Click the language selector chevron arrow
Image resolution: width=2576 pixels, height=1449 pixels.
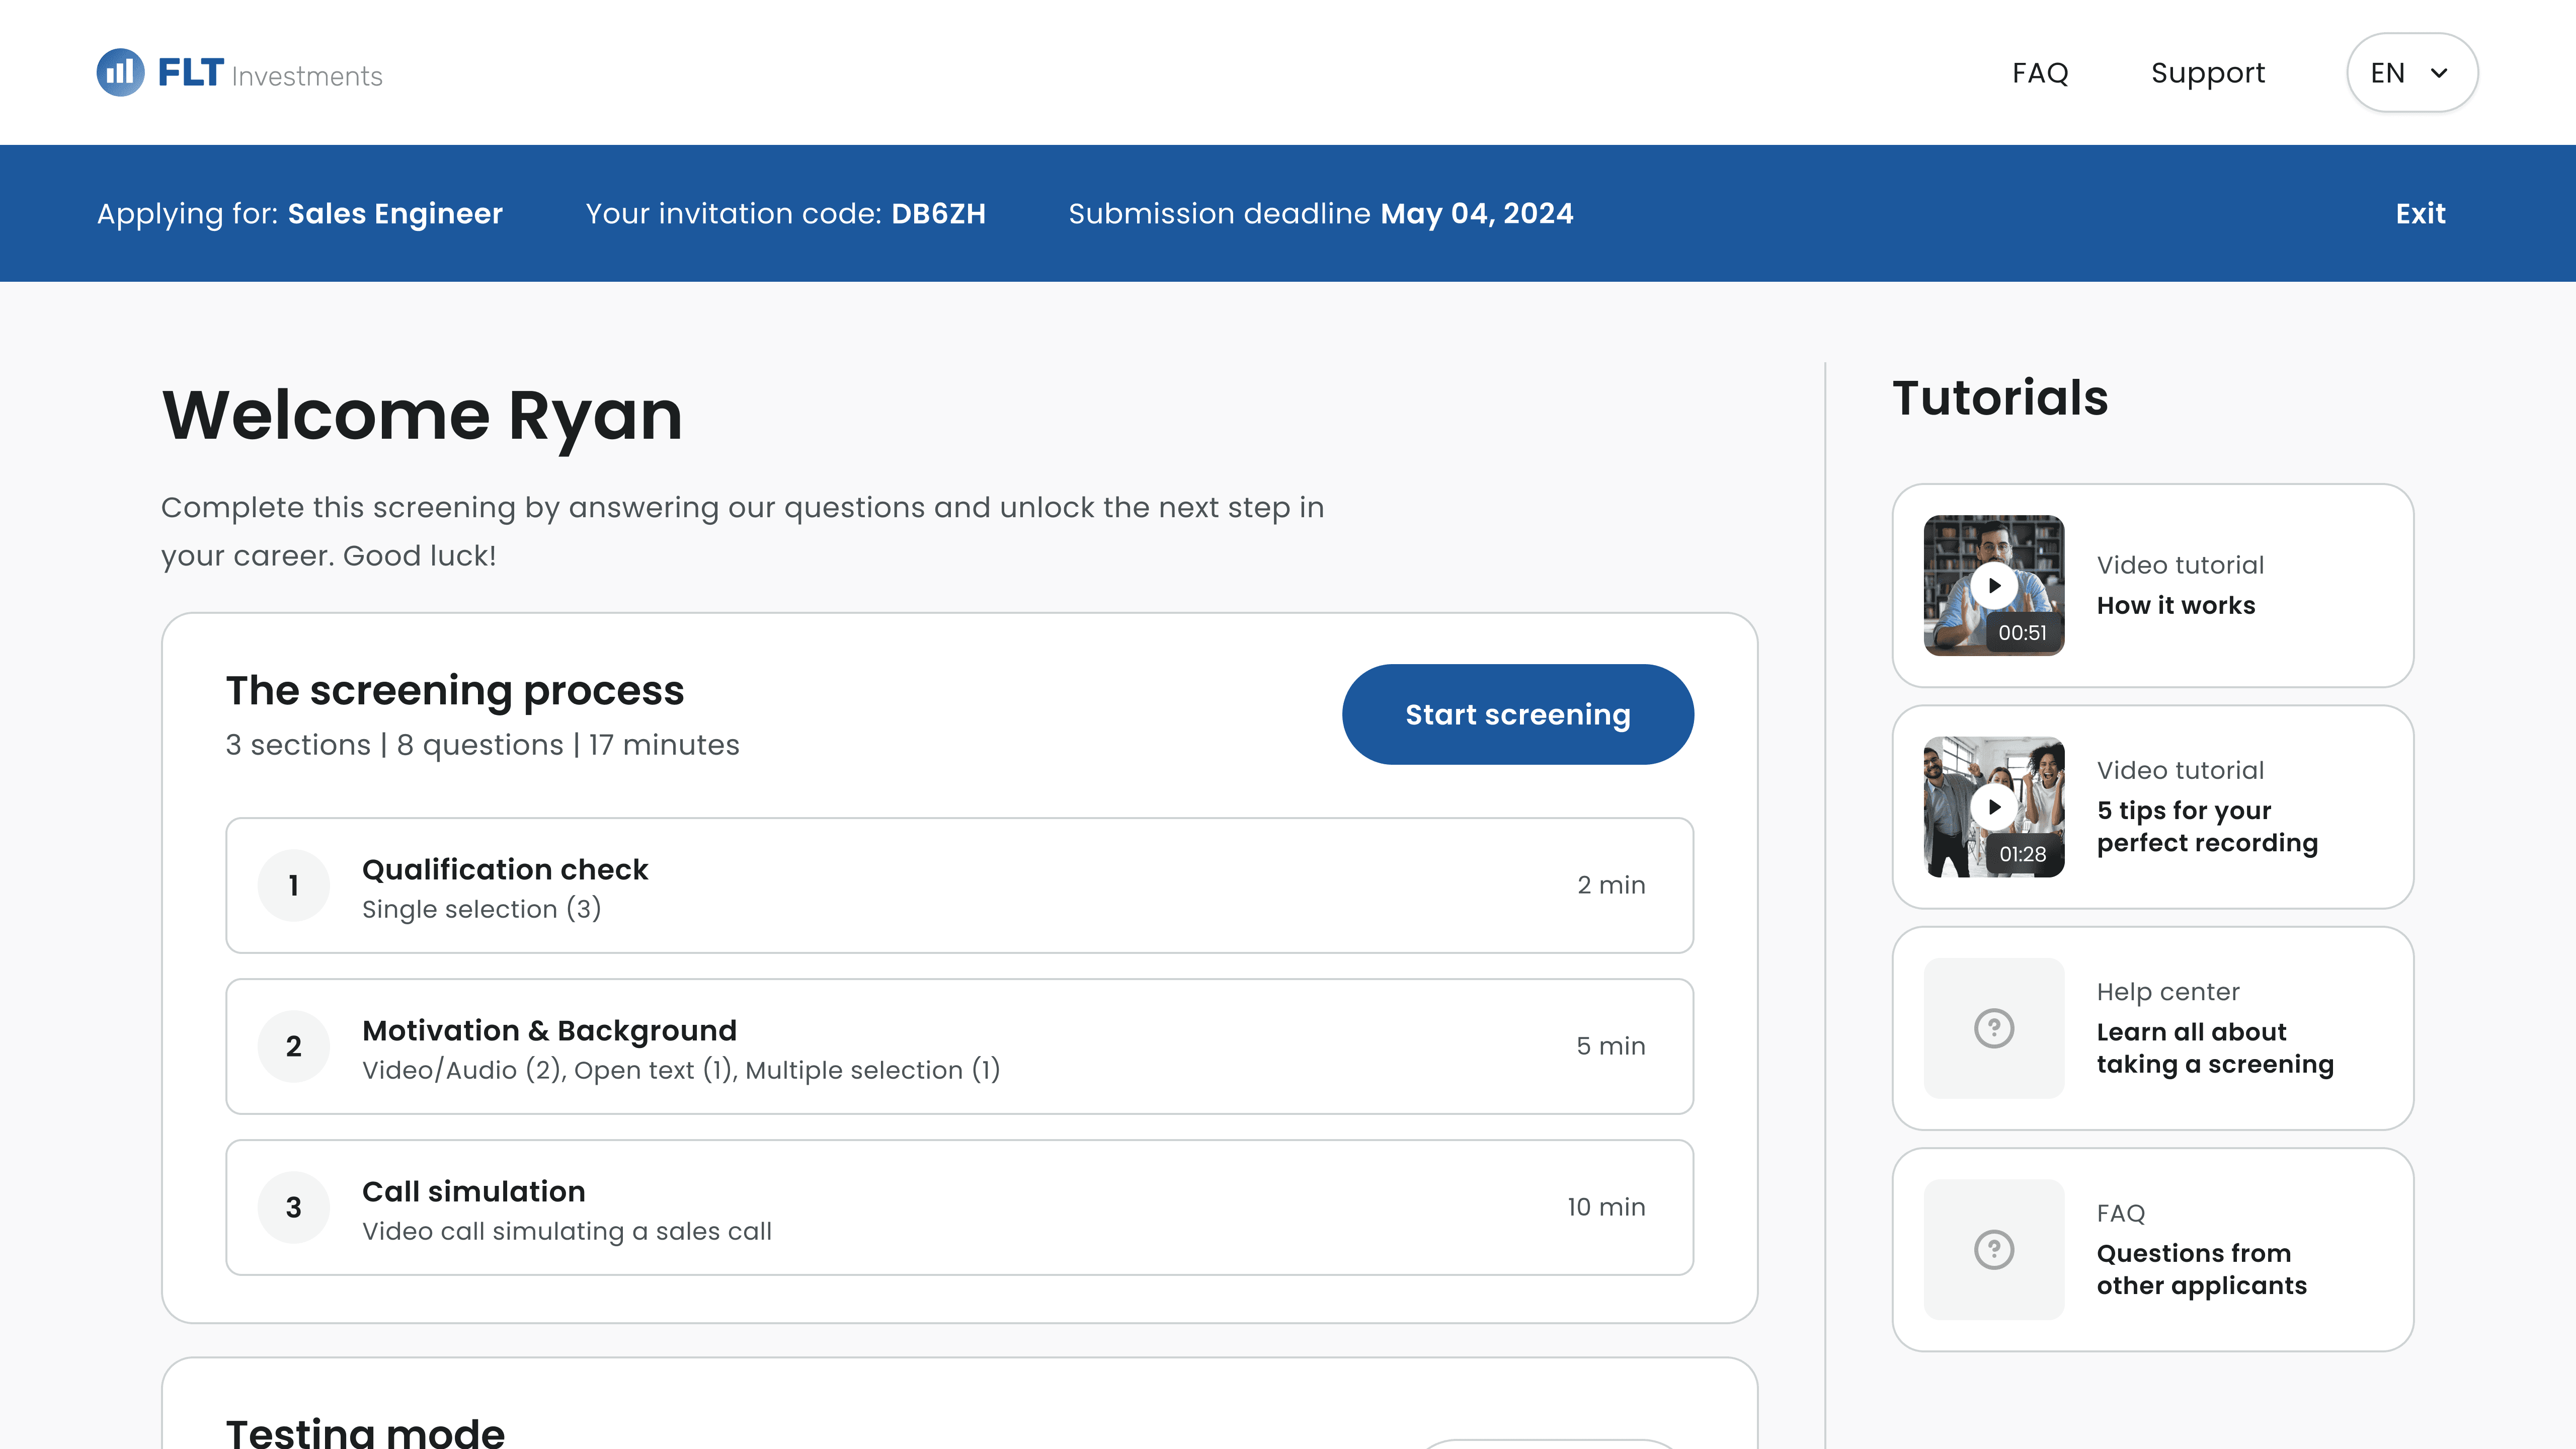coord(2439,73)
